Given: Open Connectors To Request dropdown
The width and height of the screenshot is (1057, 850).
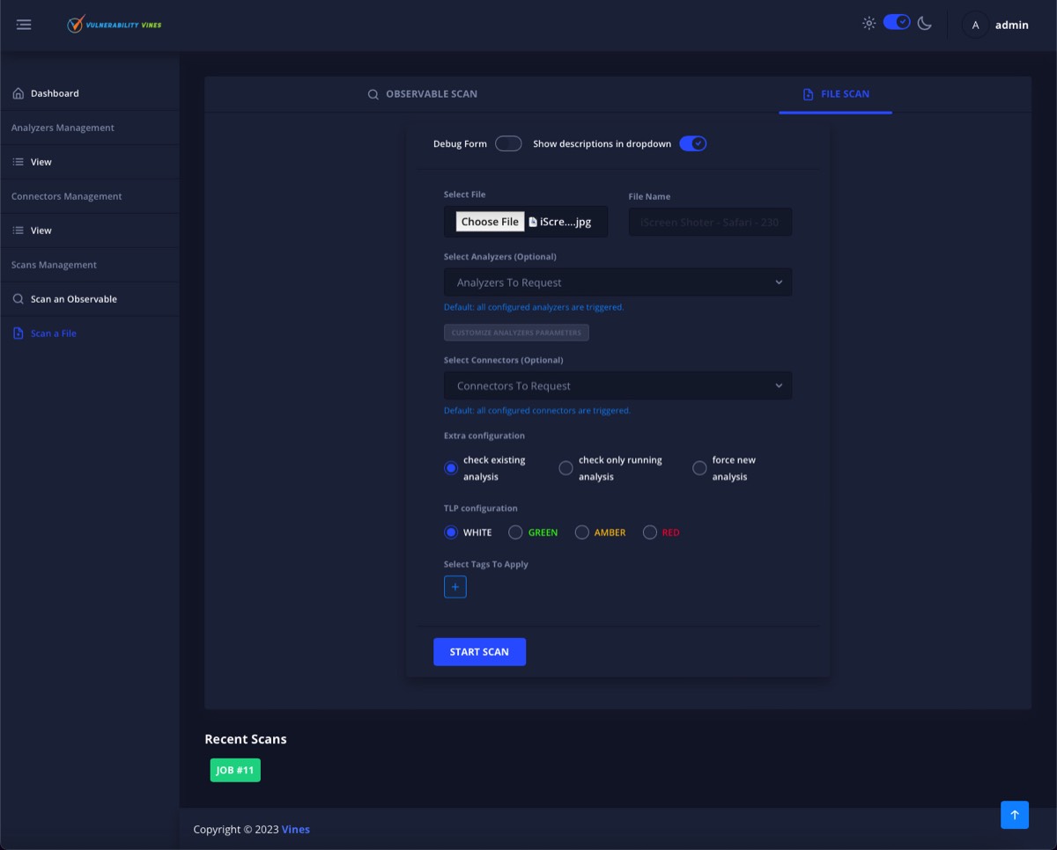Looking at the screenshot, I should (617, 385).
